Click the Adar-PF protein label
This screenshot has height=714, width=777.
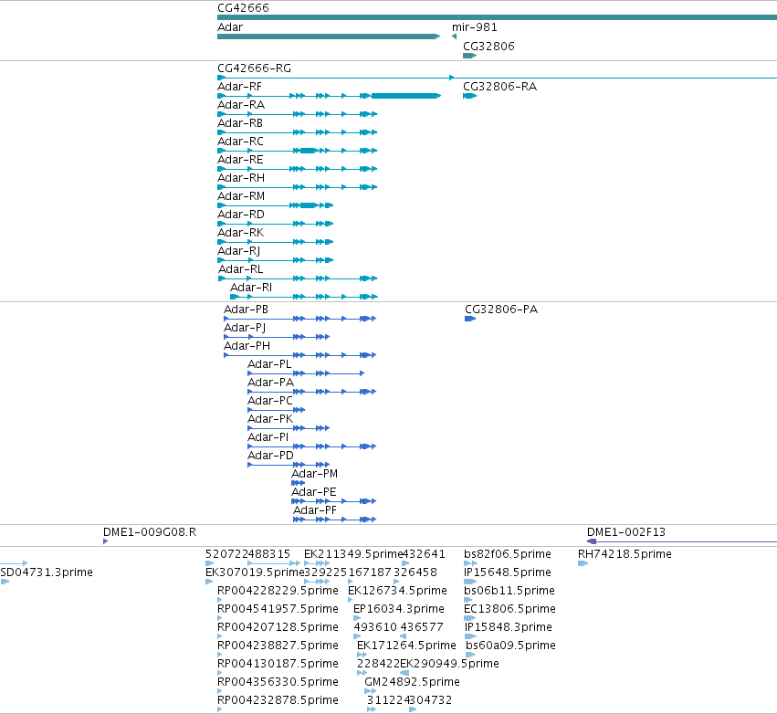[x=315, y=511]
